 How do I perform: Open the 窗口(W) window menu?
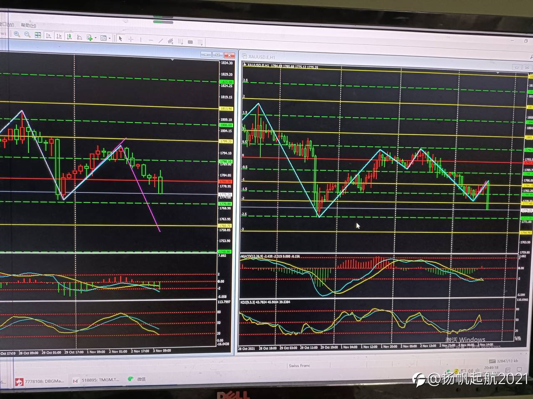pos(7,25)
